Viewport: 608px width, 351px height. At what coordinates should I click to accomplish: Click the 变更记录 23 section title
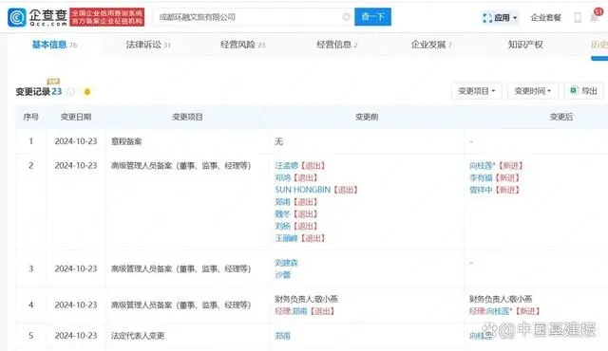tap(38, 92)
